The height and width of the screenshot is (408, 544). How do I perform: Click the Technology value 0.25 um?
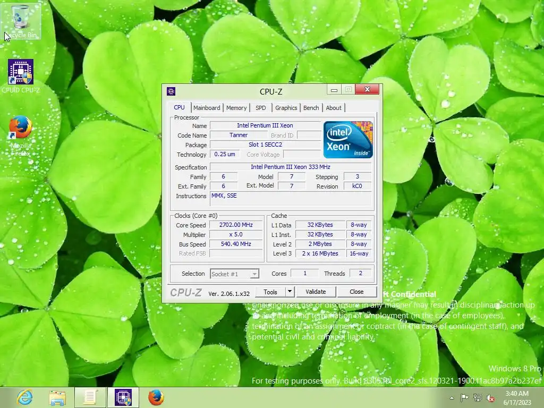pyautogui.click(x=225, y=155)
